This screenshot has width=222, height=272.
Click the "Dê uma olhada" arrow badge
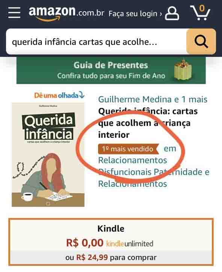[59, 95]
